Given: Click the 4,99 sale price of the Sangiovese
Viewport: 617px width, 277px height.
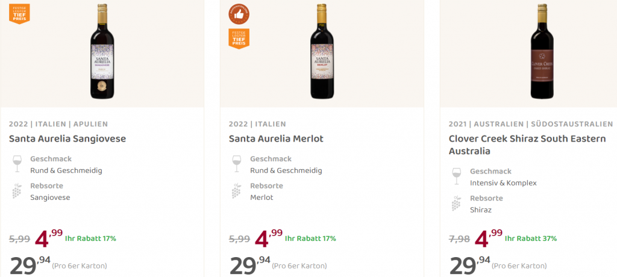Looking at the screenshot, I should 48,238.
